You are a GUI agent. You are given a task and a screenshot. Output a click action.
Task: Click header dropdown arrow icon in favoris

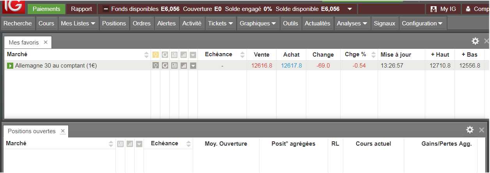[193, 55]
